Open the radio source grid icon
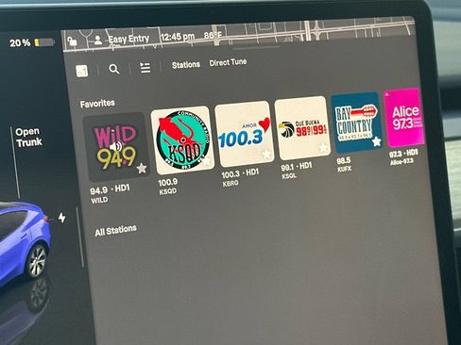Viewport: 461px width, 345px height. pos(82,71)
